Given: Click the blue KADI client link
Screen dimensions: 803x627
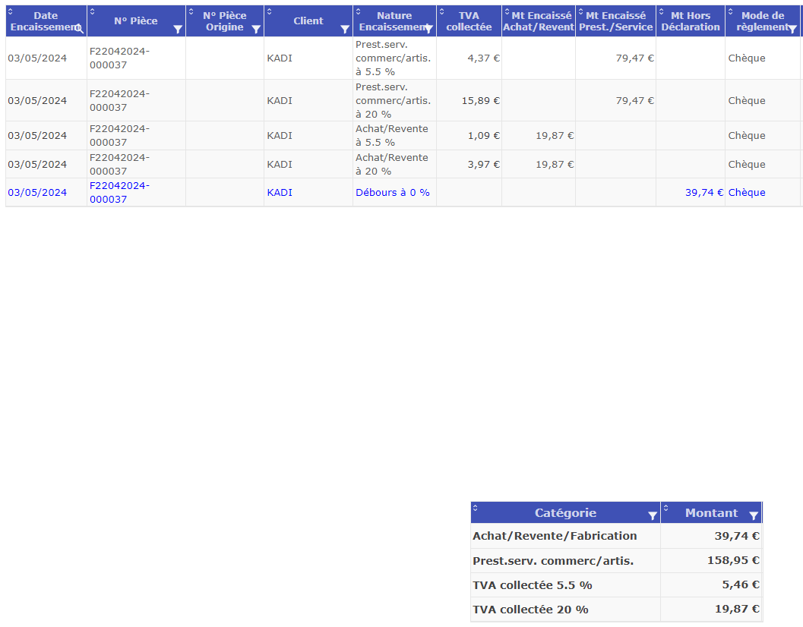Looking at the screenshot, I should click(280, 193).
